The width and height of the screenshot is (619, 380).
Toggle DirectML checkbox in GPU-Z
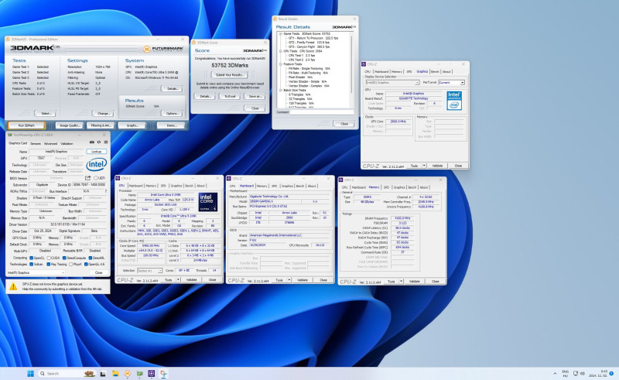[90, 258]
